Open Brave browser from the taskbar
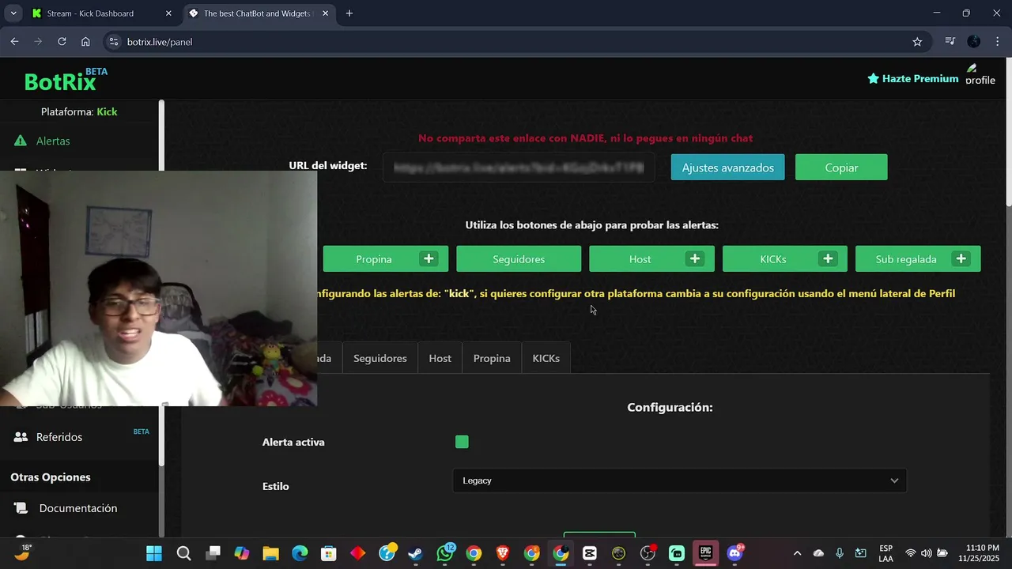 coord(503,553)
